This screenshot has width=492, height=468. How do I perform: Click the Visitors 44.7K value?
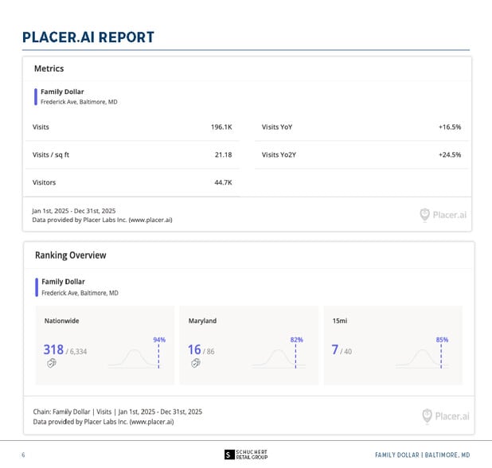click(223, 182)
